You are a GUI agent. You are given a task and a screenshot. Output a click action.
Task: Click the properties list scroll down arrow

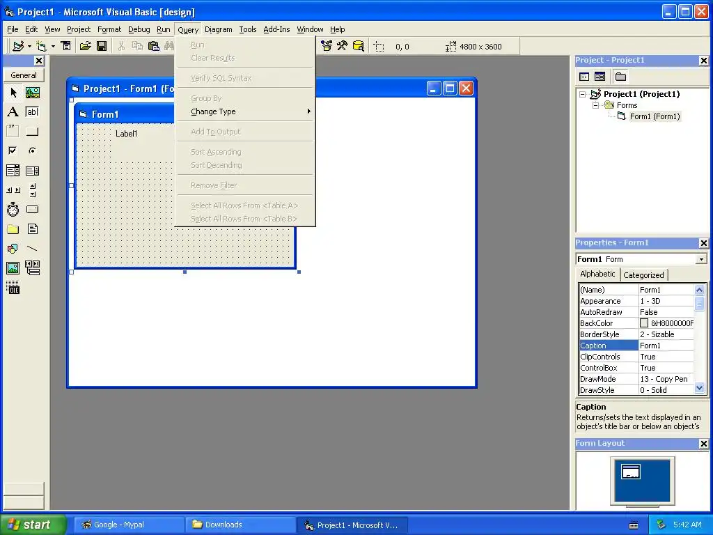tap(700, 389)
